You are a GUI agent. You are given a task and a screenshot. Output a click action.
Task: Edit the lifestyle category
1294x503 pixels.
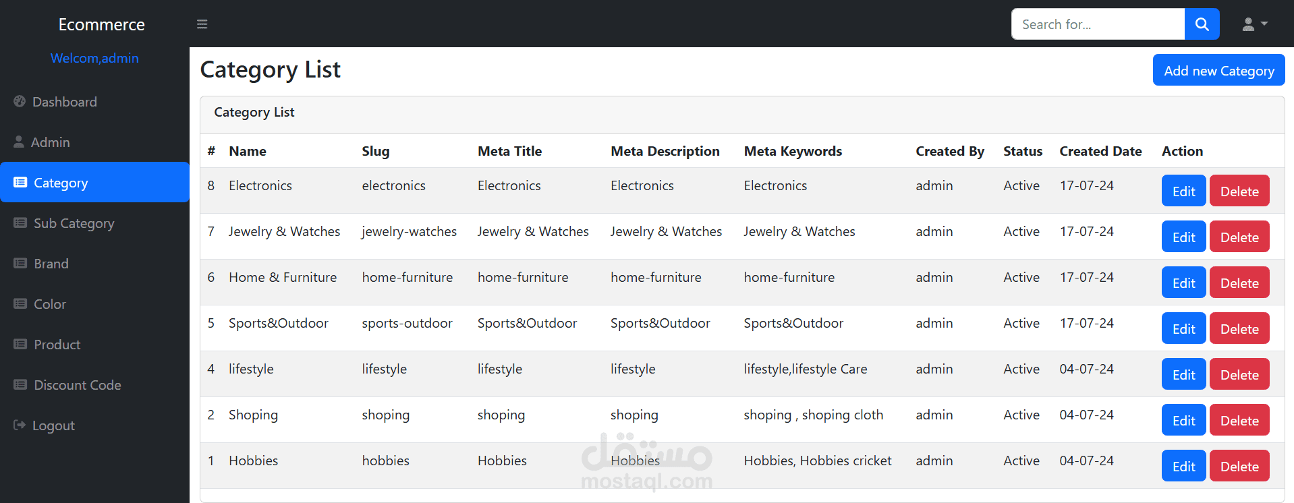[x=1183, y=375]
